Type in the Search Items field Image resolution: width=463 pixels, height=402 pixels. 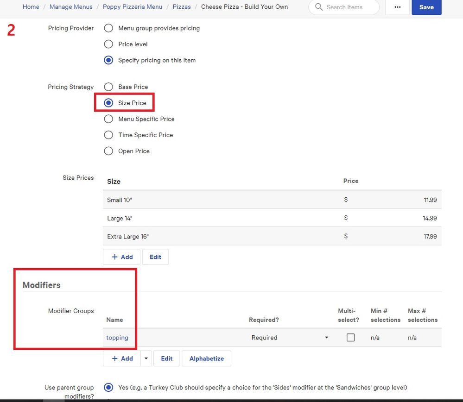pyautogui.click(x=350, y=7)
